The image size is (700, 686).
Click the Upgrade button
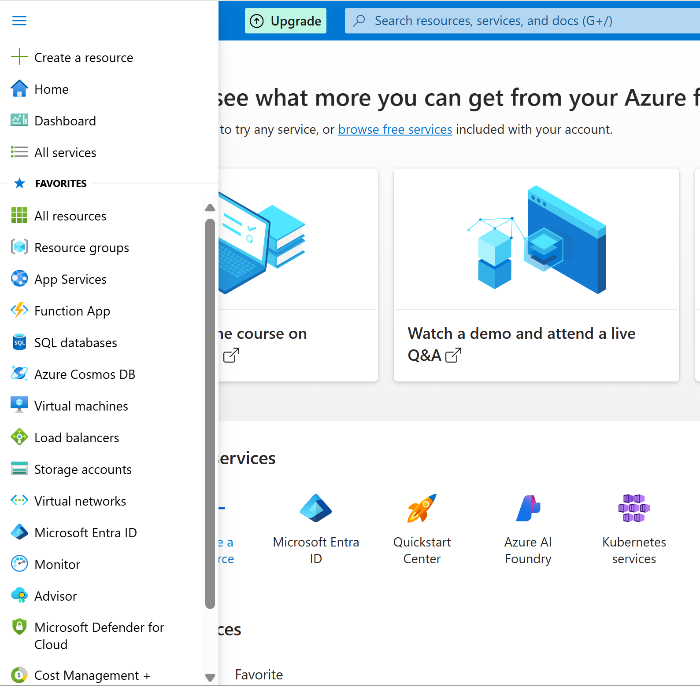[285, 21]
